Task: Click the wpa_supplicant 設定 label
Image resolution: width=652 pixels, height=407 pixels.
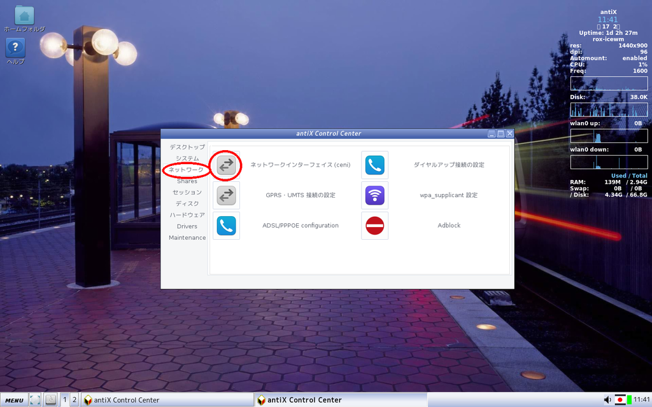Action: point(449,195)
